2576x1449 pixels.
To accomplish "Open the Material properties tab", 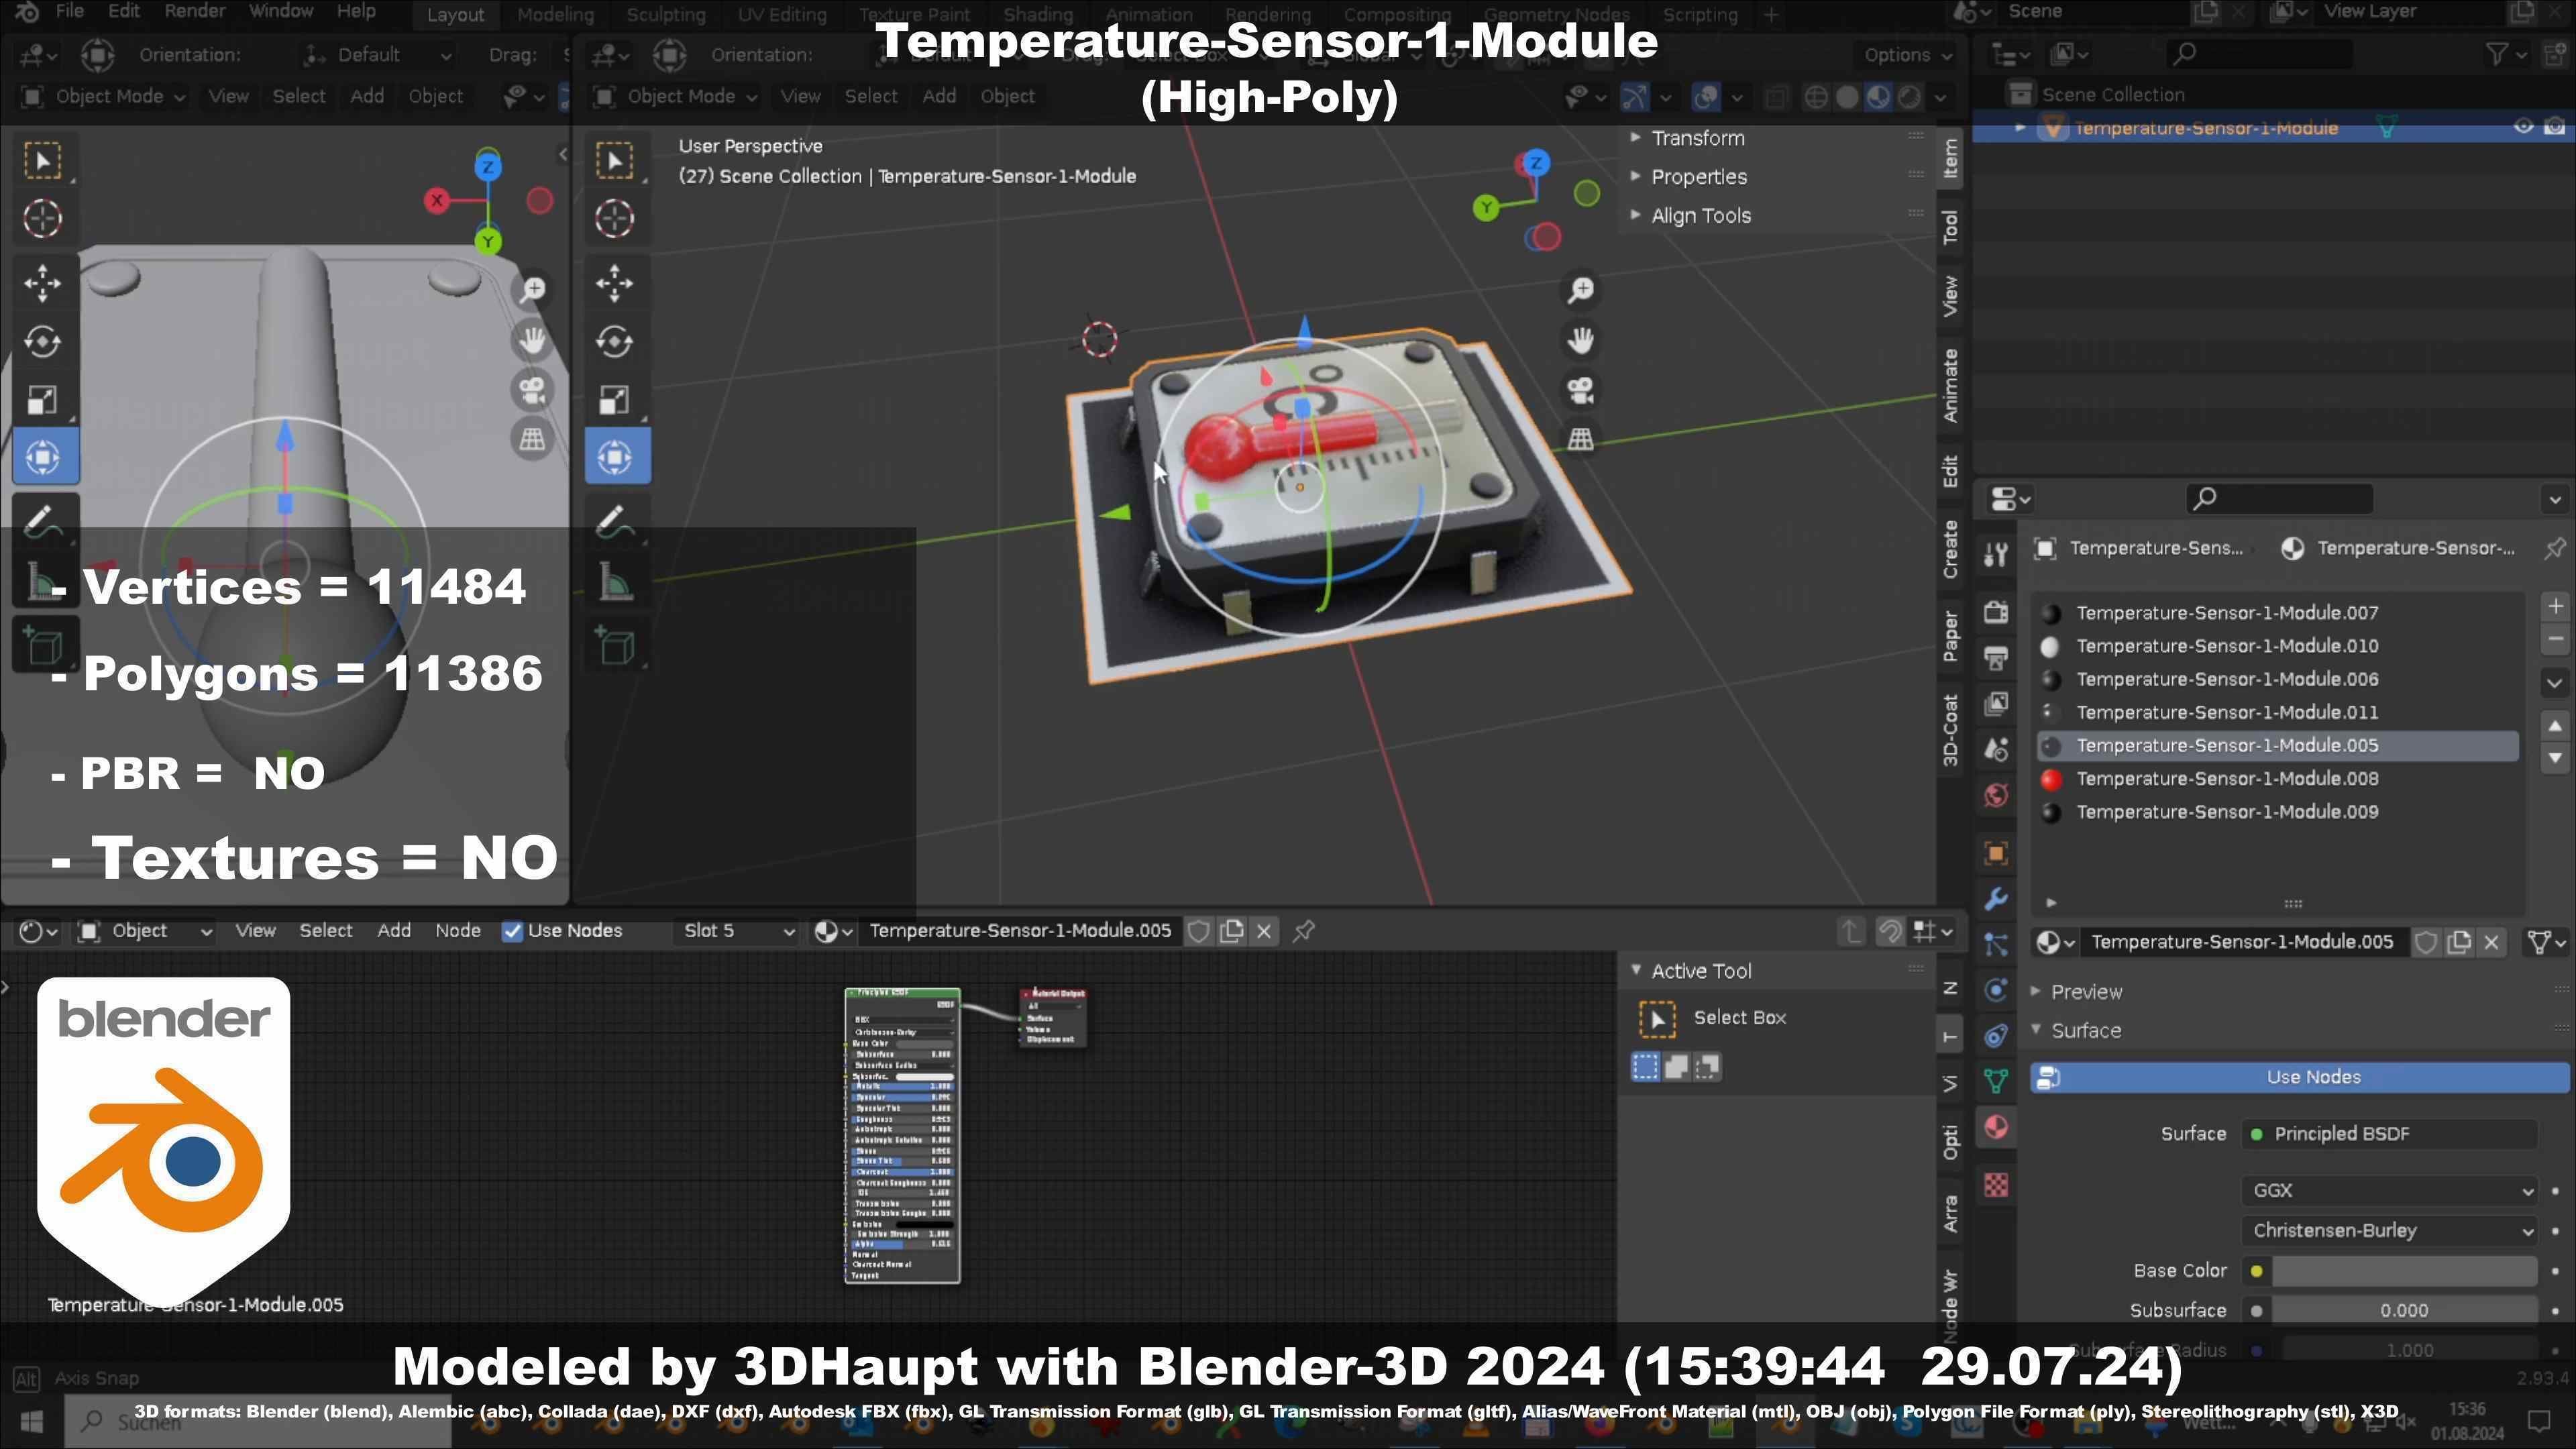I will [1996, 1128].
